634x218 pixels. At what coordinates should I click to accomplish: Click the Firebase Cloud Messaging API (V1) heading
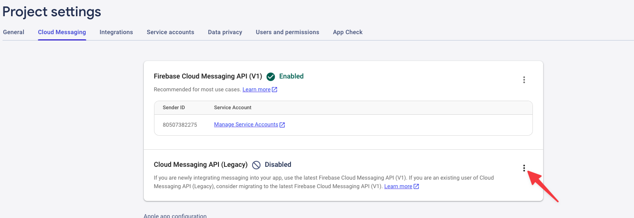[x=208, y=76]
